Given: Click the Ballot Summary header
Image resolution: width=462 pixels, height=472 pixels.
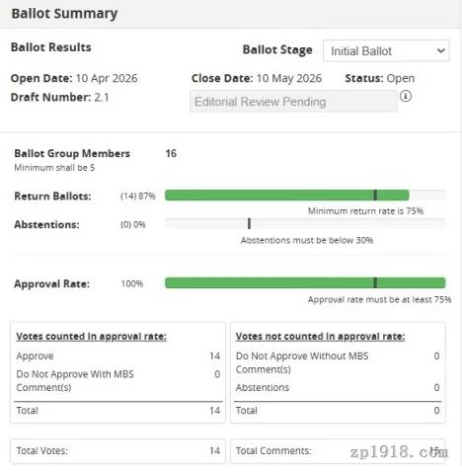Looking at the screenshot, I should [64, 14].
